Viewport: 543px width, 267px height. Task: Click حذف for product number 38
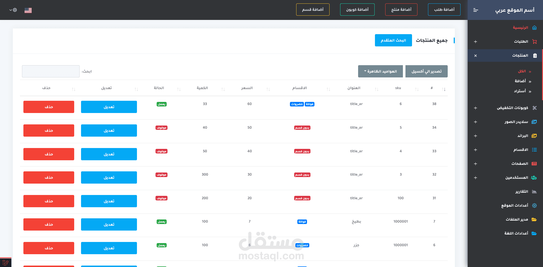49,107
